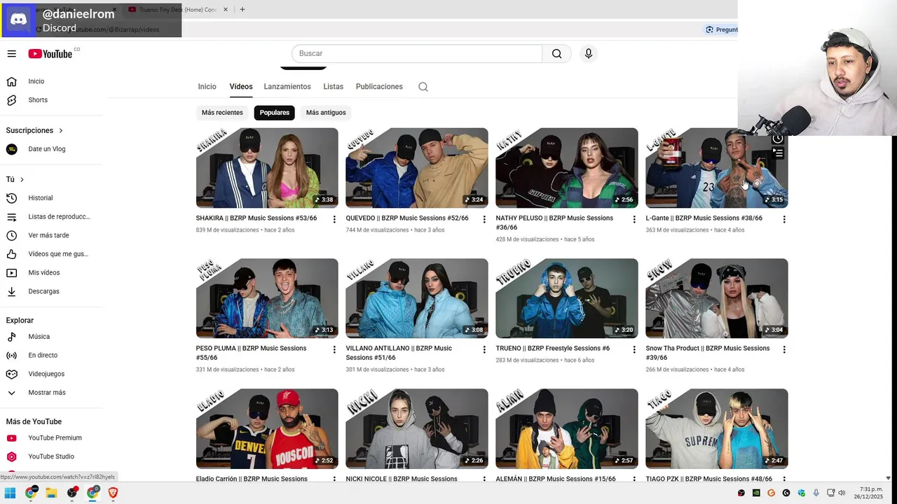897x504 pixels.
Task: Open QUEVEDO BZRP Music Sessions #52/66 title
Action: click(x=407, y=218)
